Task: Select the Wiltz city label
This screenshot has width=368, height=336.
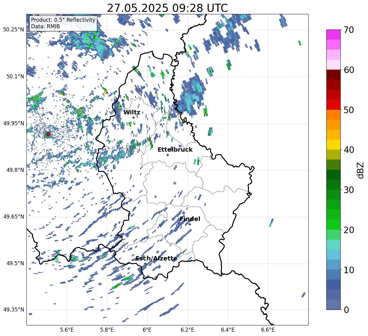Action: tap(132, 112)
